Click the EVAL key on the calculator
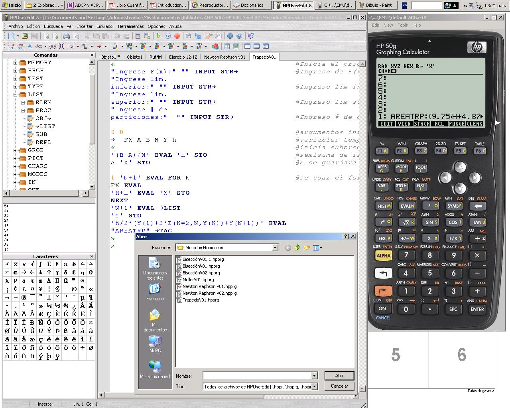Viewport: 510px width, 408px height. point(407,206)
